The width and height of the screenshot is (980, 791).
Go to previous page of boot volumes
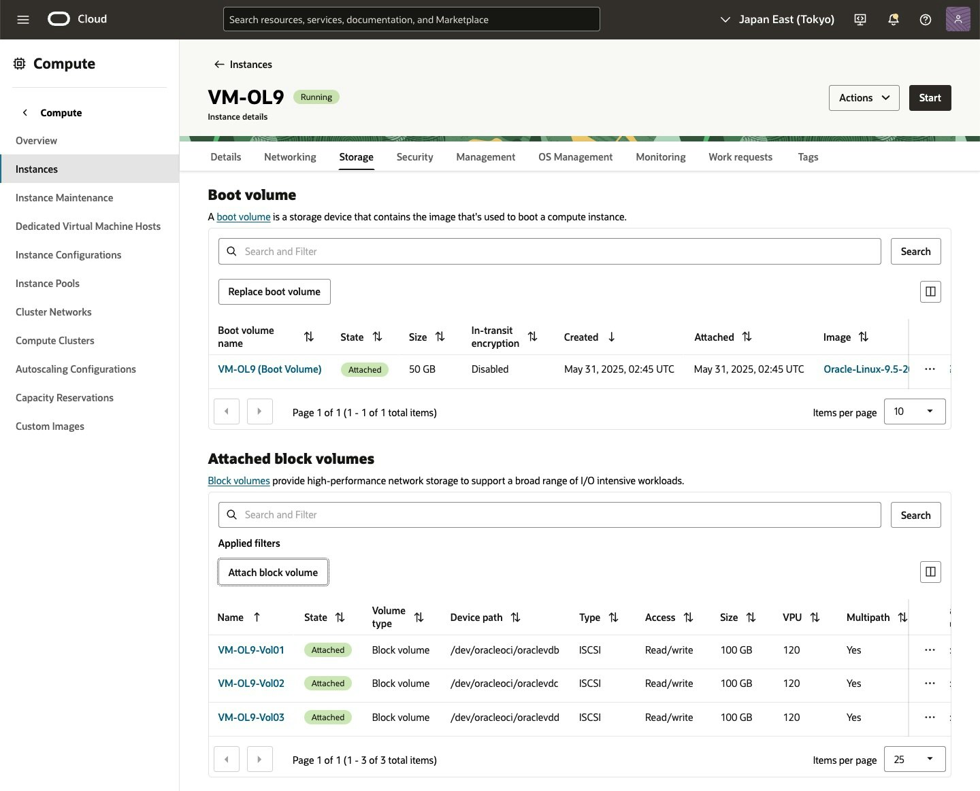pyautogui.click(x=227, y=411)
